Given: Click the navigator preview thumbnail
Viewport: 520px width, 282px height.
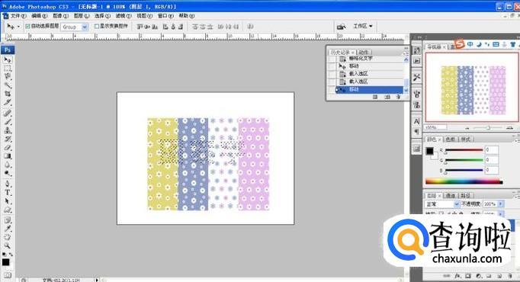Looking at the screenshot, I should pos(472,87).
